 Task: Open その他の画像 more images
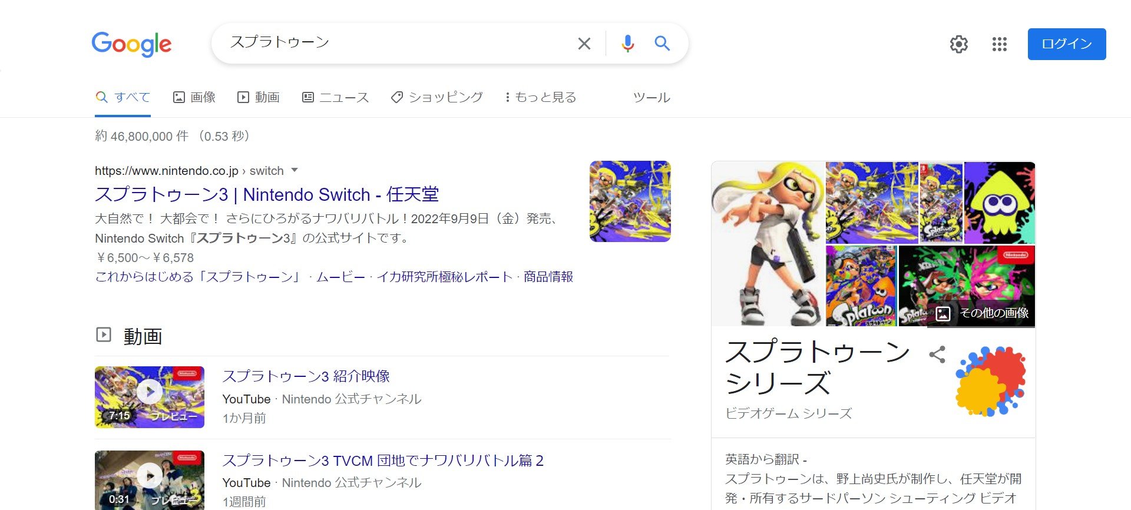[983, 313]
